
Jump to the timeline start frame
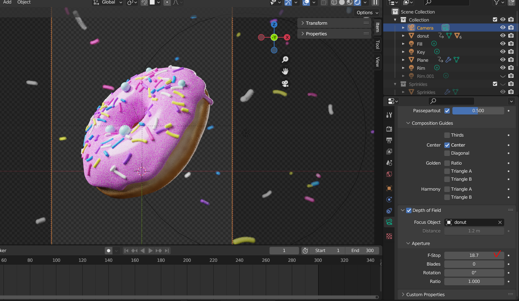(126, 251)
